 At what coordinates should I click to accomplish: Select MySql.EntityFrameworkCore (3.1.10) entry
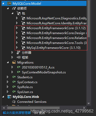(x=54, y=48)
